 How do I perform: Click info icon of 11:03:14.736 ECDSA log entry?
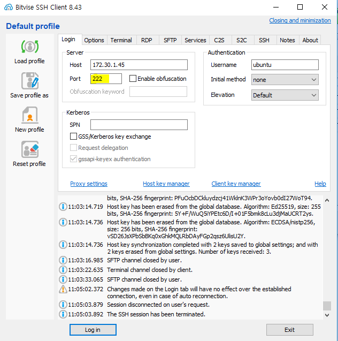click(63, 222)
